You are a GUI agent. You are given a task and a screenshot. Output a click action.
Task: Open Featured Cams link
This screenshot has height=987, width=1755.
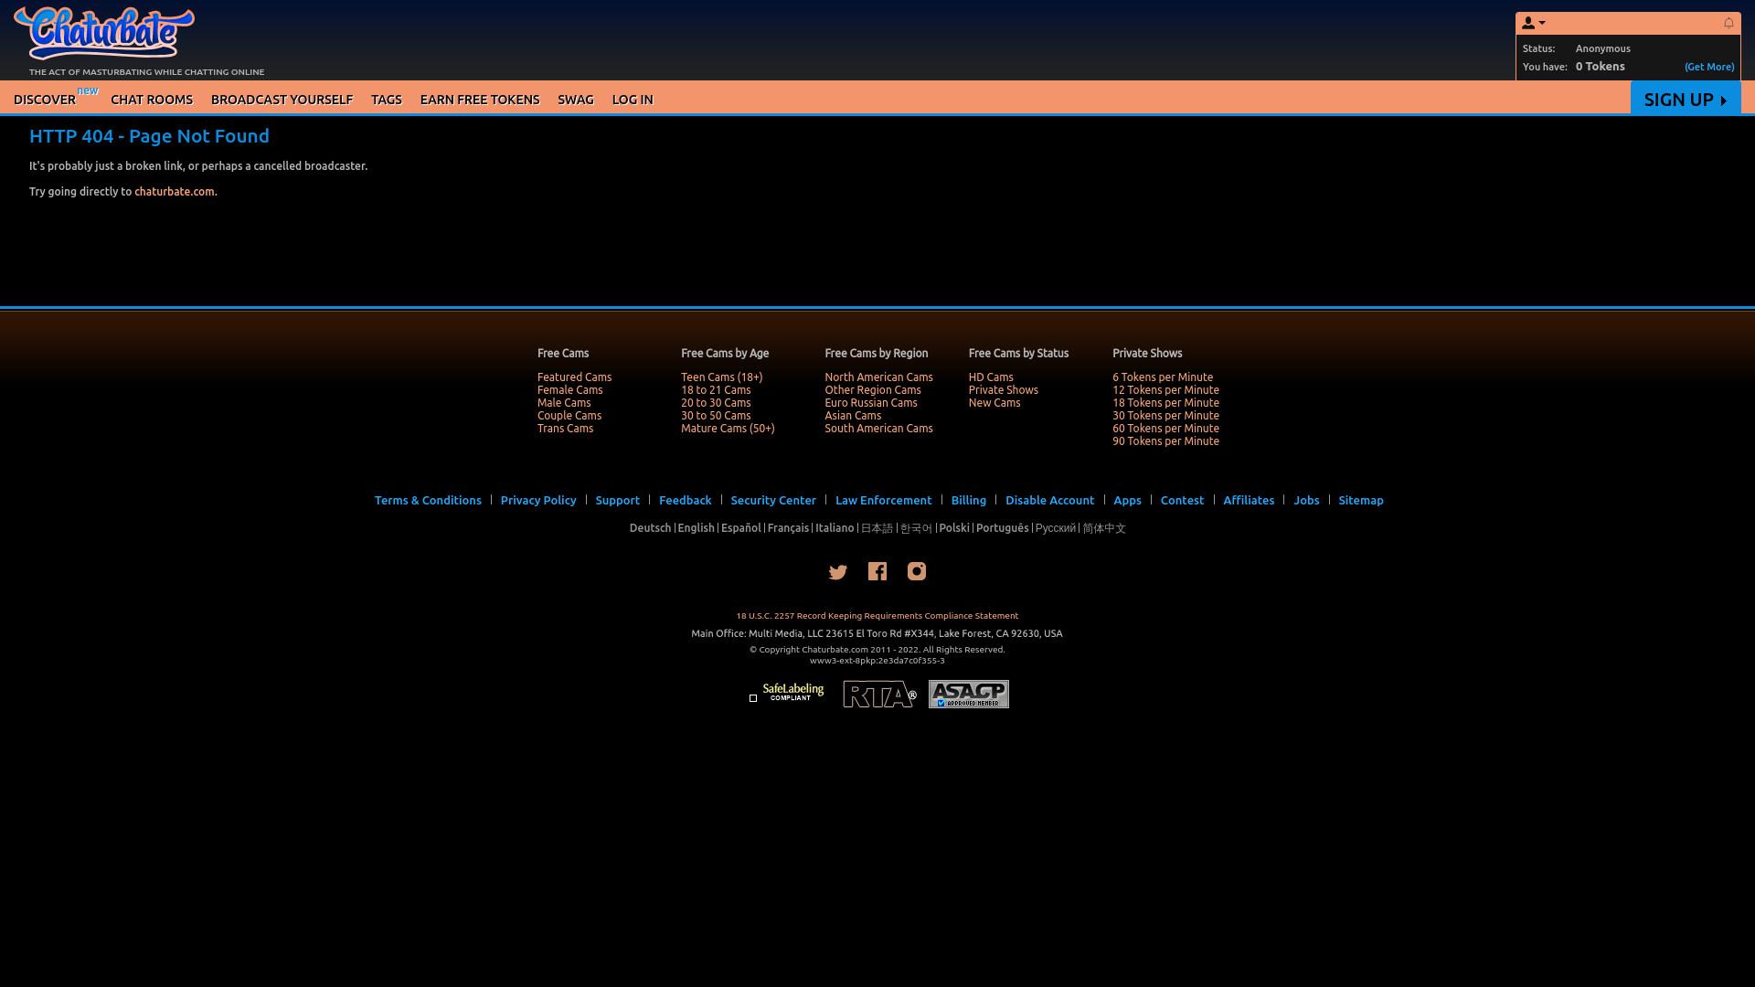point(574,377)
